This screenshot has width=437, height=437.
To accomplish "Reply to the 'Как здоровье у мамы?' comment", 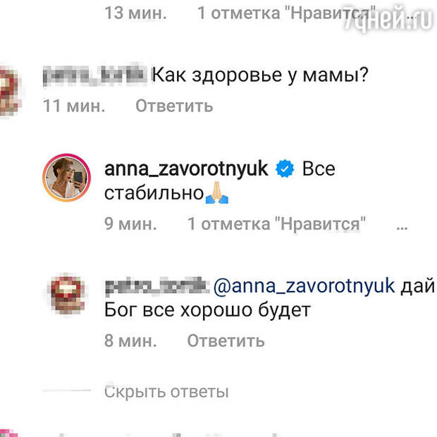I will (x=174, y=106).
